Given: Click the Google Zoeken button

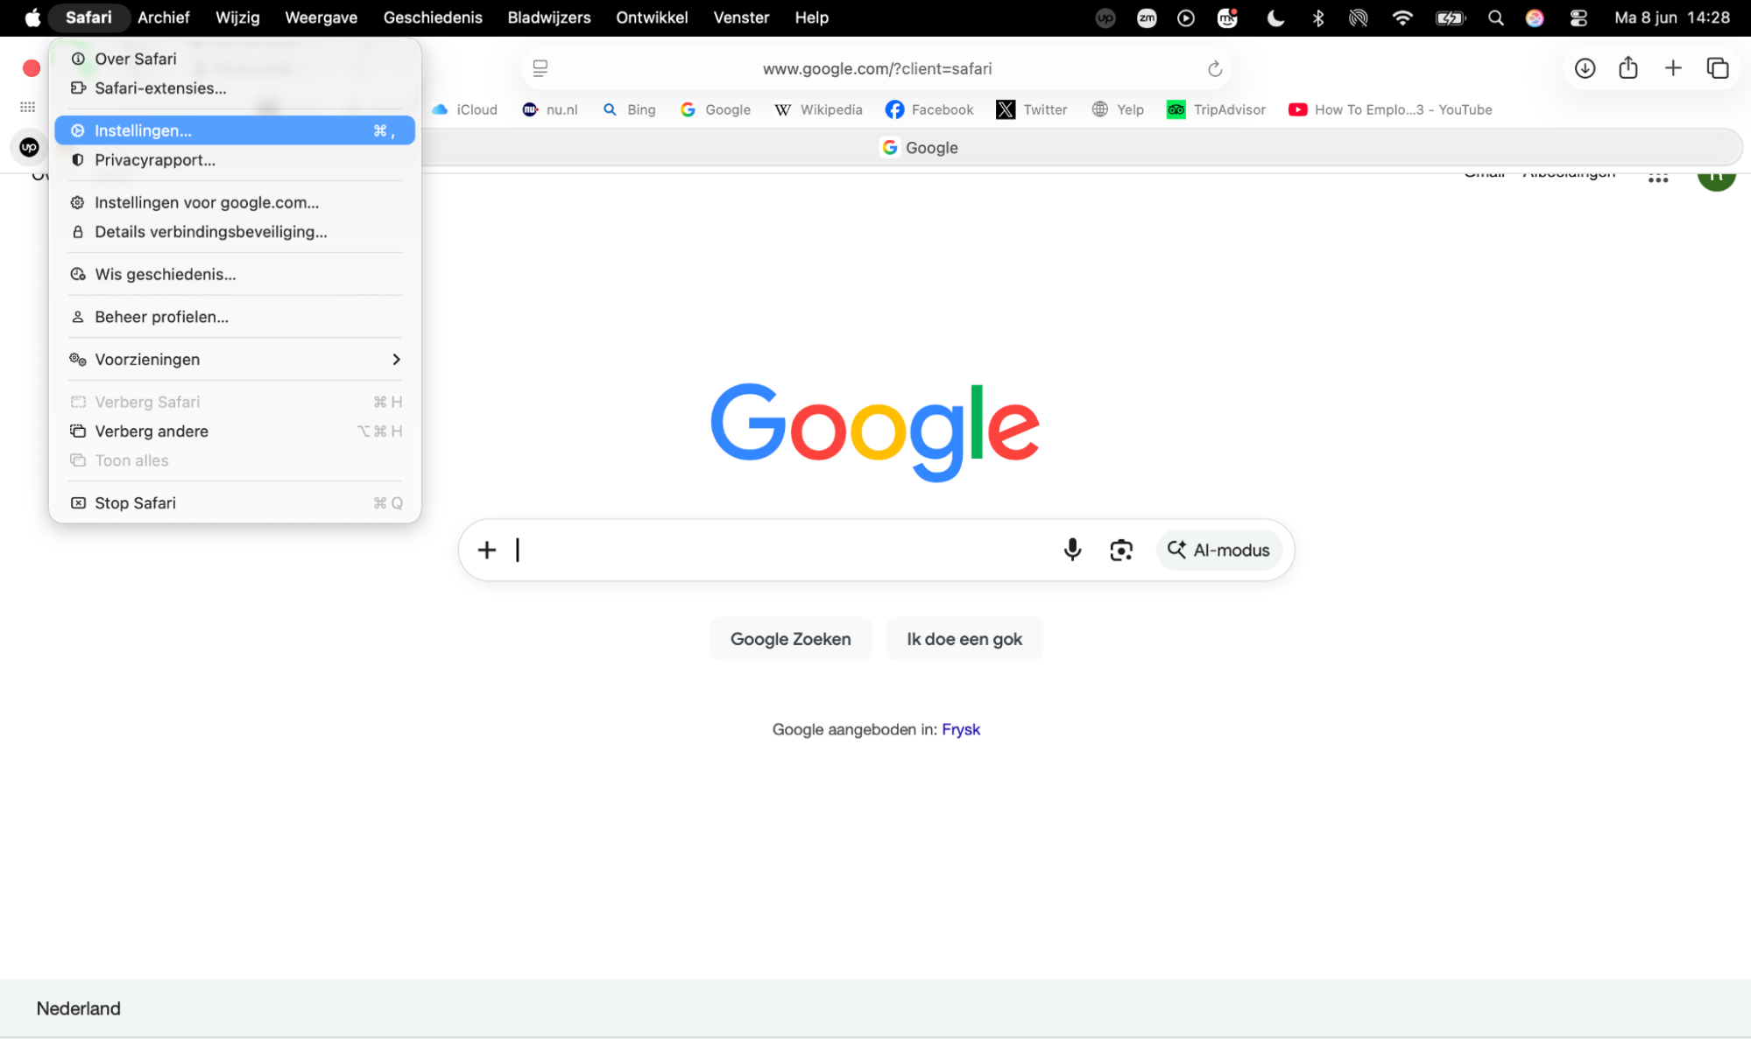Looking at the screenshot, I should point(791,639).
